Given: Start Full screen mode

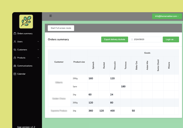Looking at the screenshot, I should tap(61, 28).
